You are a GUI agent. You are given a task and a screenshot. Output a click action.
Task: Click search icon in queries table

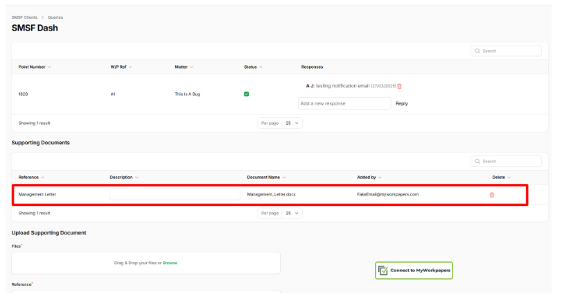[478, 51]
